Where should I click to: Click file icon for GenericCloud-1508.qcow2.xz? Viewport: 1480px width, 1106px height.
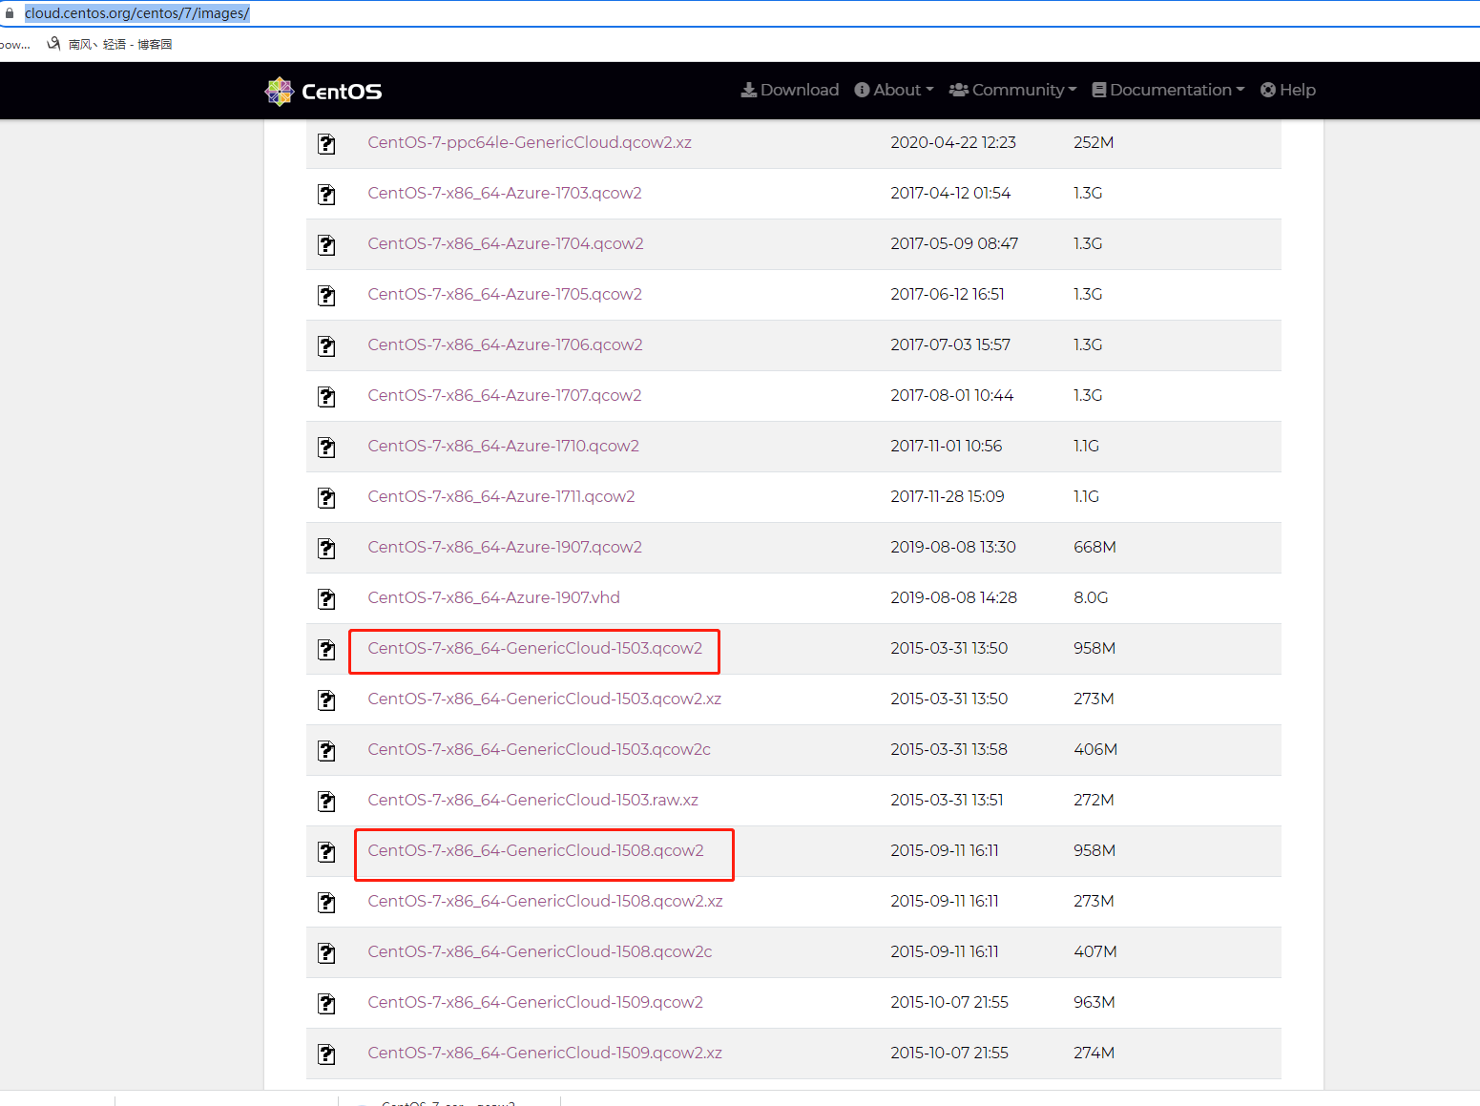[326, 903]
